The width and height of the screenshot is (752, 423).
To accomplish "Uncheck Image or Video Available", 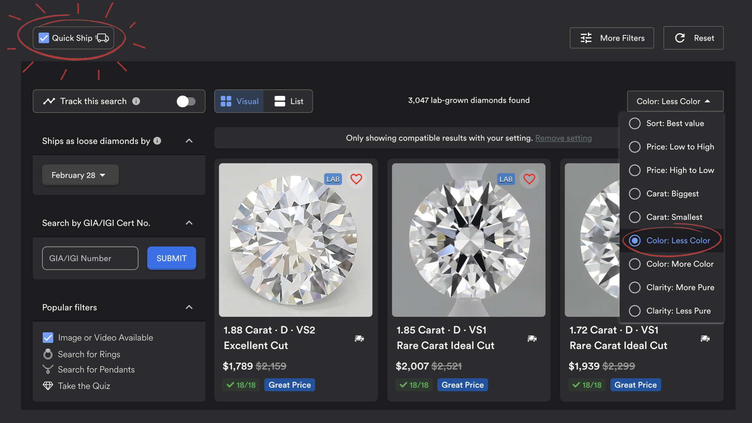I will (48, 337).
